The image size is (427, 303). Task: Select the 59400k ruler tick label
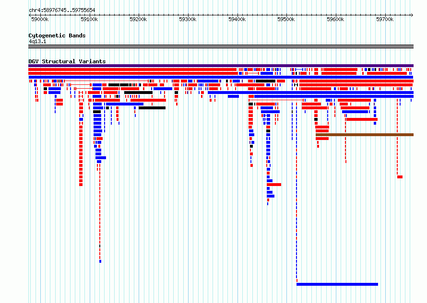point(237,19)
